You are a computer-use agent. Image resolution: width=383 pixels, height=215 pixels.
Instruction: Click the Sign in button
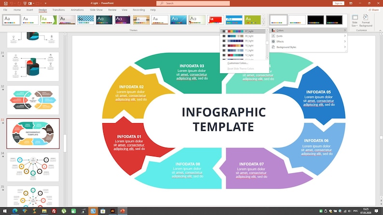pyautogui.click(x=338, y=3)
